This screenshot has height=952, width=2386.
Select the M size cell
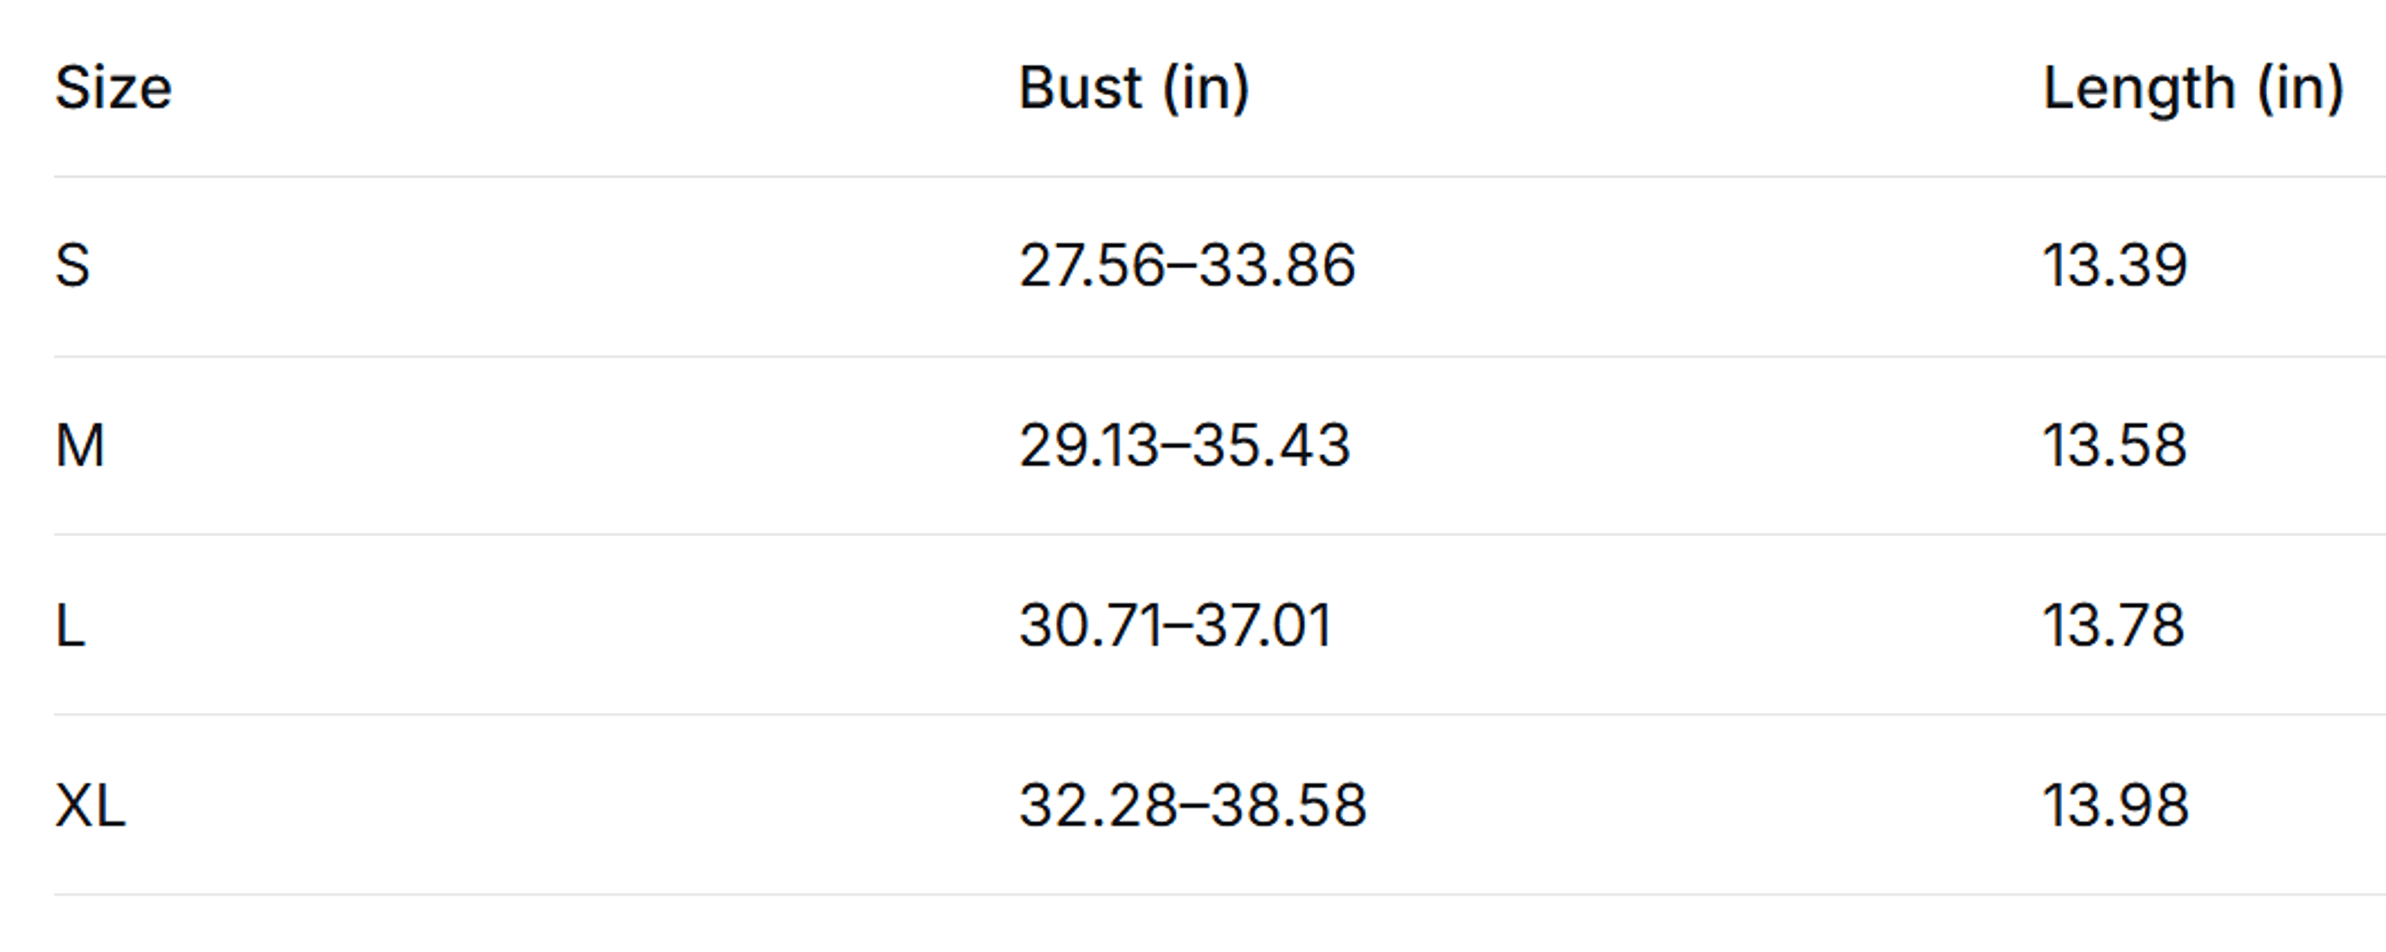[x=80, y=445]
